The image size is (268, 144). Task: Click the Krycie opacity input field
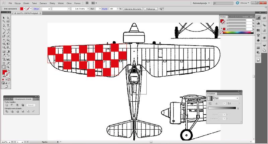coord(113,9)
